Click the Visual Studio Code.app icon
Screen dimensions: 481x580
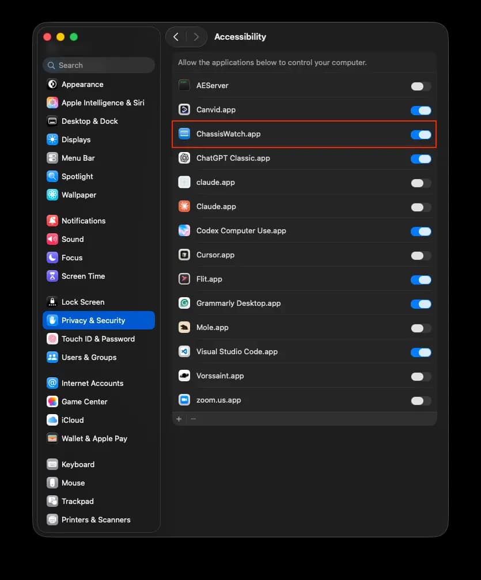[184, 351]
